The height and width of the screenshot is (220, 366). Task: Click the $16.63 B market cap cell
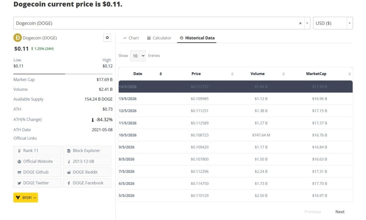[320, 159]
